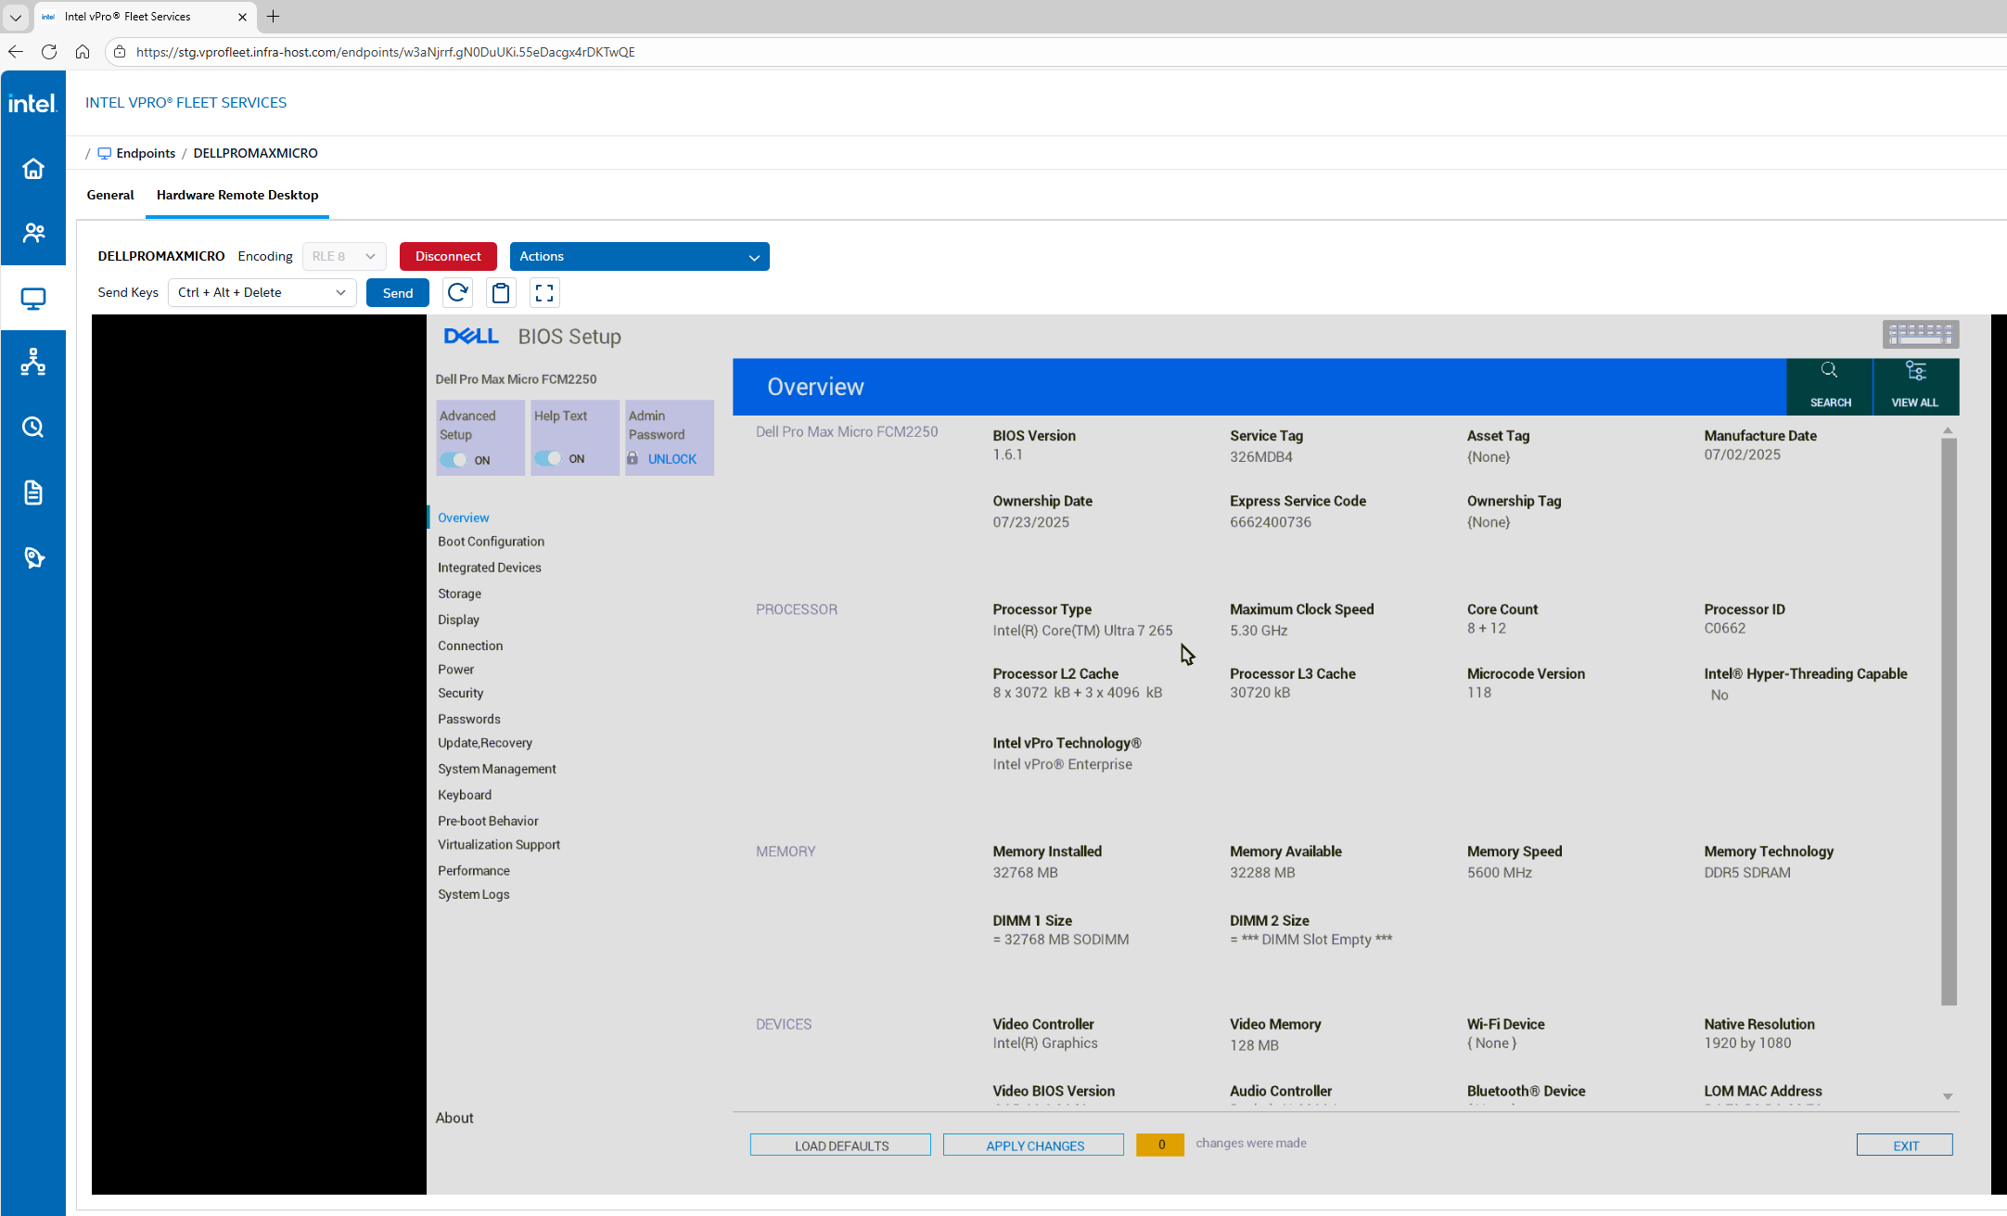The image size is (2007, 1216).
Task: Open Security in BIOS menu
Action: click(460, 693)
